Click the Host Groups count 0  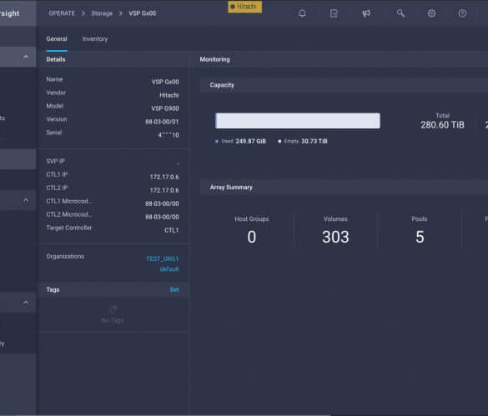pyautogui.click(x=251, y=237)
